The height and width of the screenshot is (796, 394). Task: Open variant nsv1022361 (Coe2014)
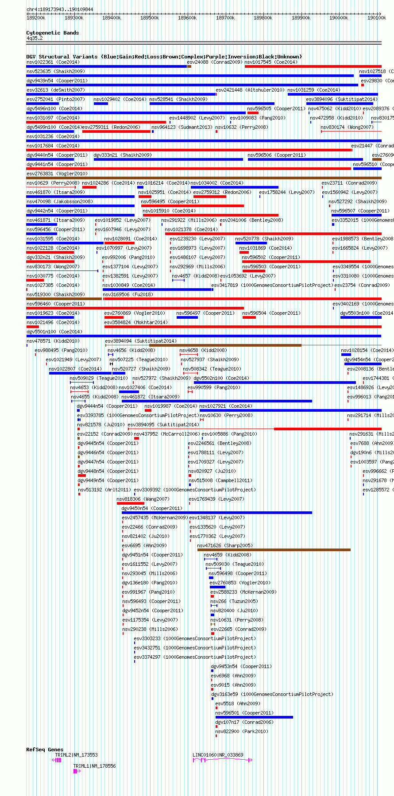pos(53,62)
